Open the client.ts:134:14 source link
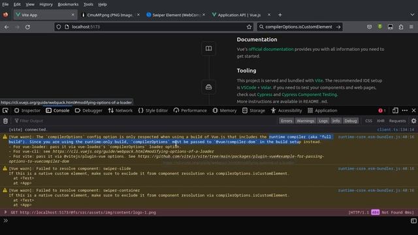 (396, 130)
